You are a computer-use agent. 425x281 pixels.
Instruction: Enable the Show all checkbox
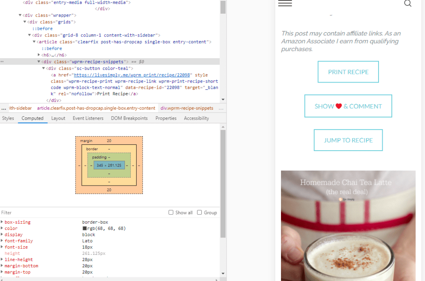tap(171, 213)
